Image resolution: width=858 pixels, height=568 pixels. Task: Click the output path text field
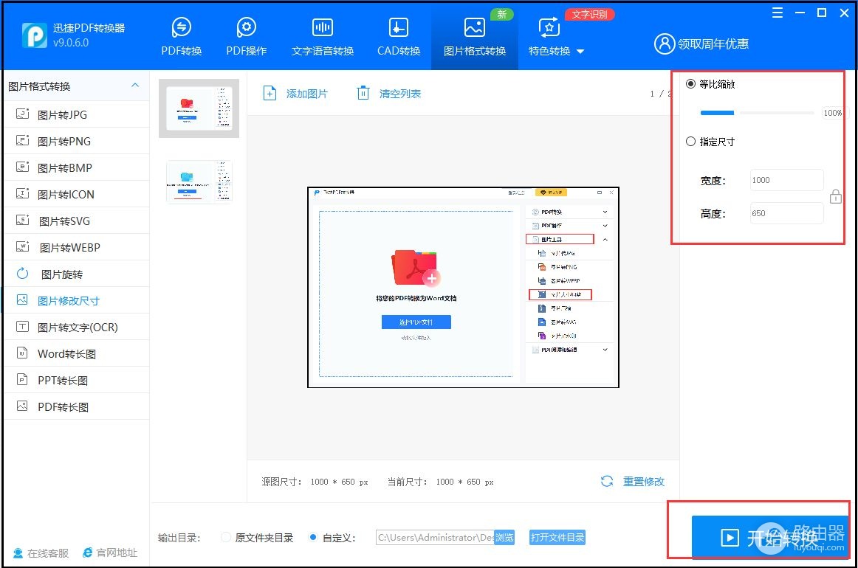point(436,537)
